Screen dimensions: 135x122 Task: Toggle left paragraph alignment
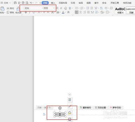pyautogui.click(x=77, y=12)
